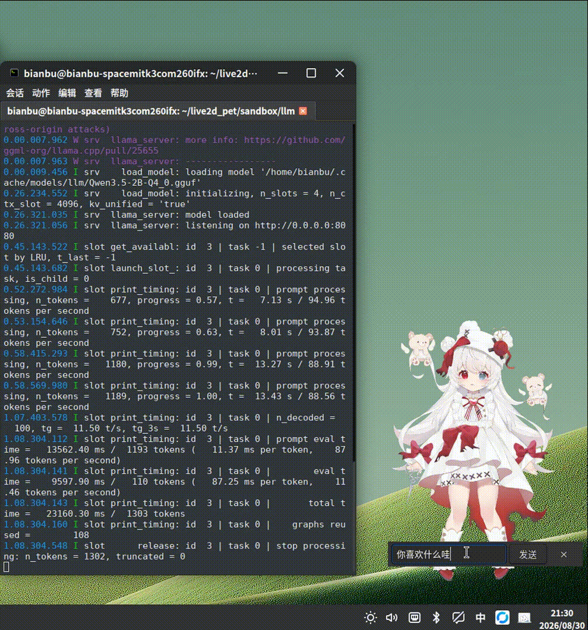Click the timestamp 0.26.234.552 in terminal
Viewport: 588px width, 630px height.
[x=36, y=194]
